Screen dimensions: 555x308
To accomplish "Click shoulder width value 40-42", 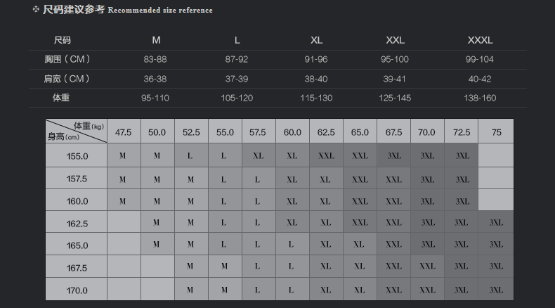I will click(481, 79).
